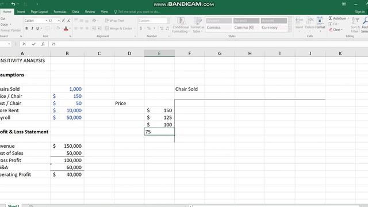Click the price cell showing 125

point(159,117)
